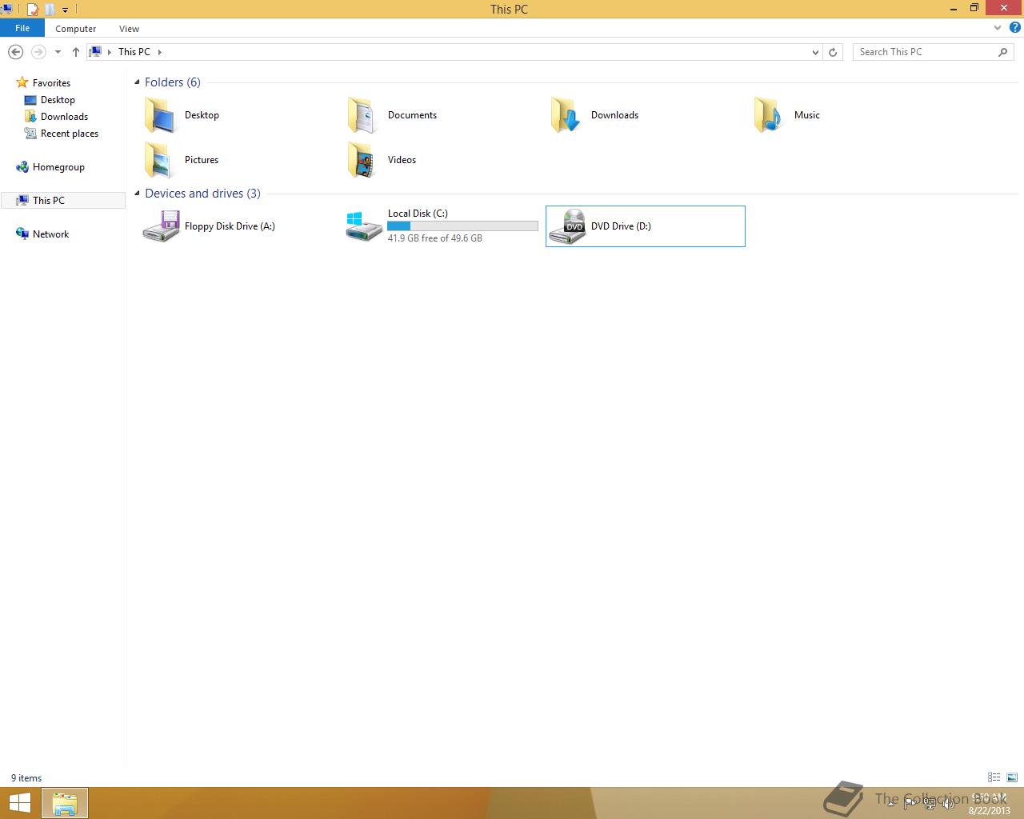Open Customize Quick Access Toolbar dropdown
1024x819 pixels.
(65, 10)
